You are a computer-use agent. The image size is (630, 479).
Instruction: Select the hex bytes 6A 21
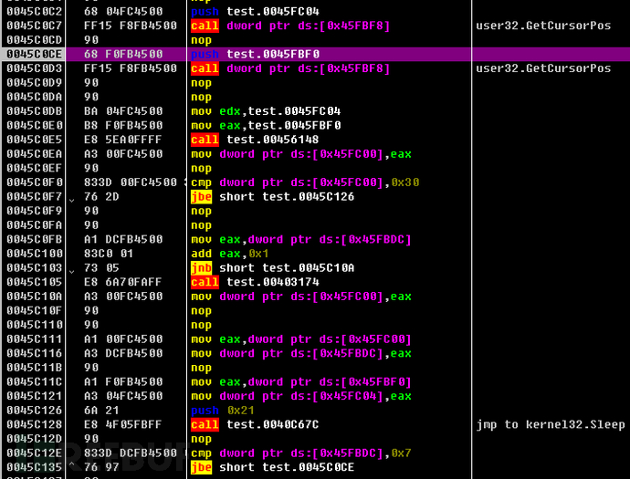(101, 411)
